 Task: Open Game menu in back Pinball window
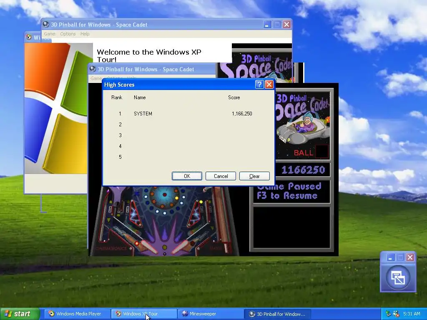(x=50, y=34)
